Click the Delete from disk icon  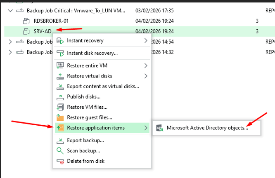tap(60, 161)
